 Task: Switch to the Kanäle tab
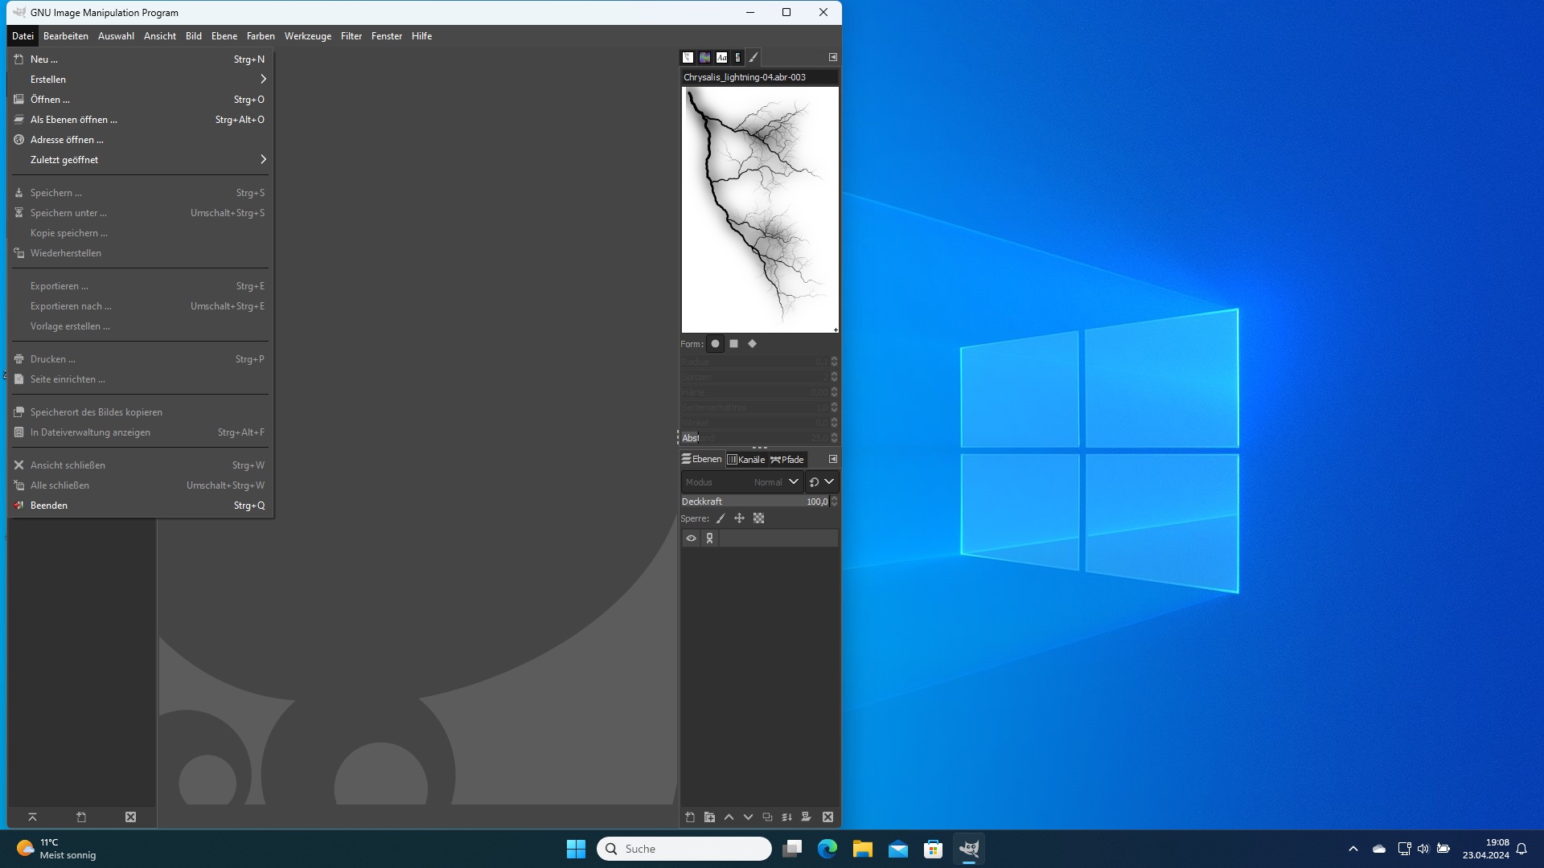tap(746, 460)
